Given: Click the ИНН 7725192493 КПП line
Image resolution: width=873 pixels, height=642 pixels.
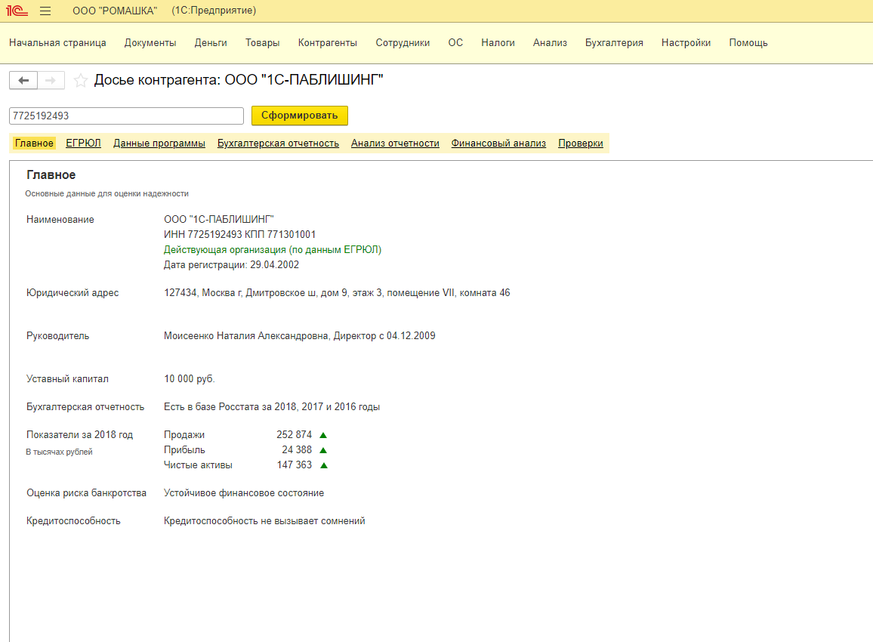Looking at the screenshot, I should click(x=240, y=234).
